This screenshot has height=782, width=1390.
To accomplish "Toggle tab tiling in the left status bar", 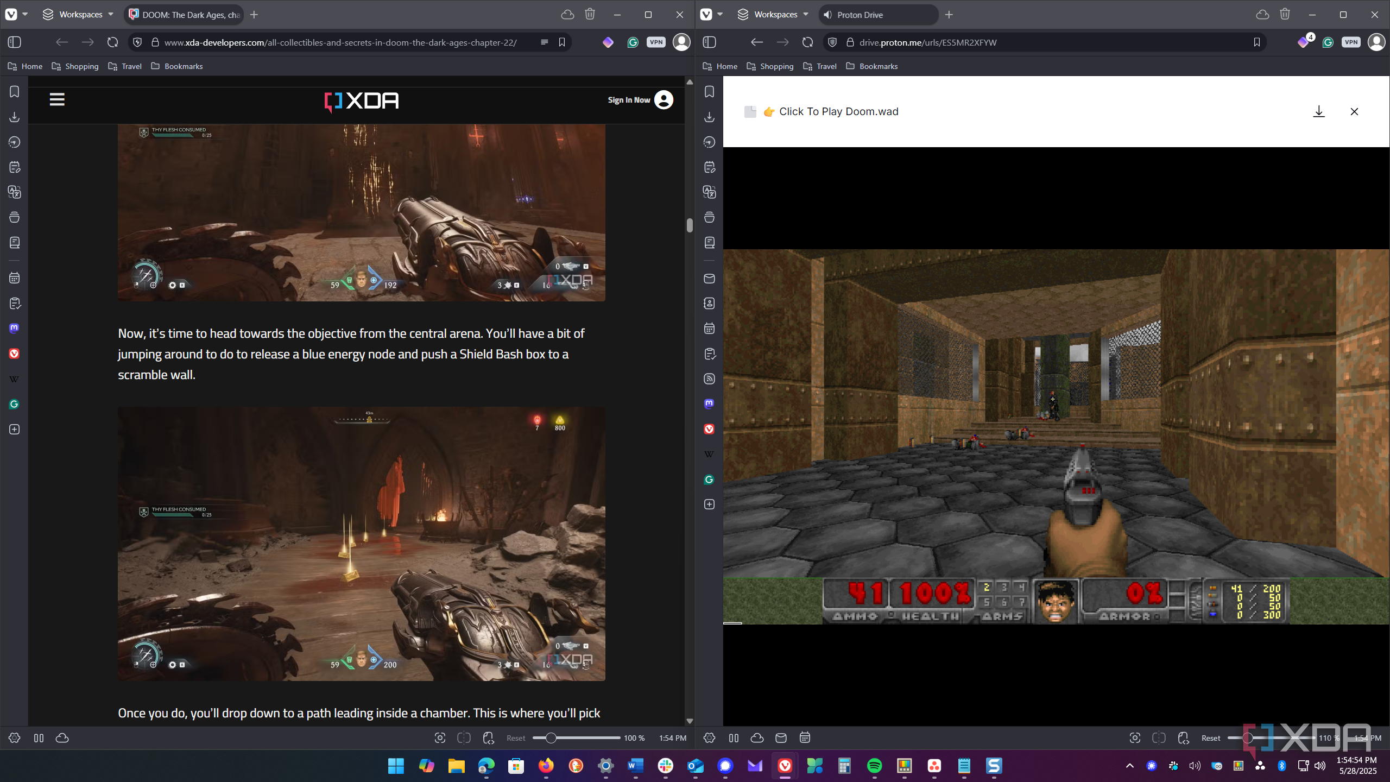I will pyautogui.click(x=464, y=738).
